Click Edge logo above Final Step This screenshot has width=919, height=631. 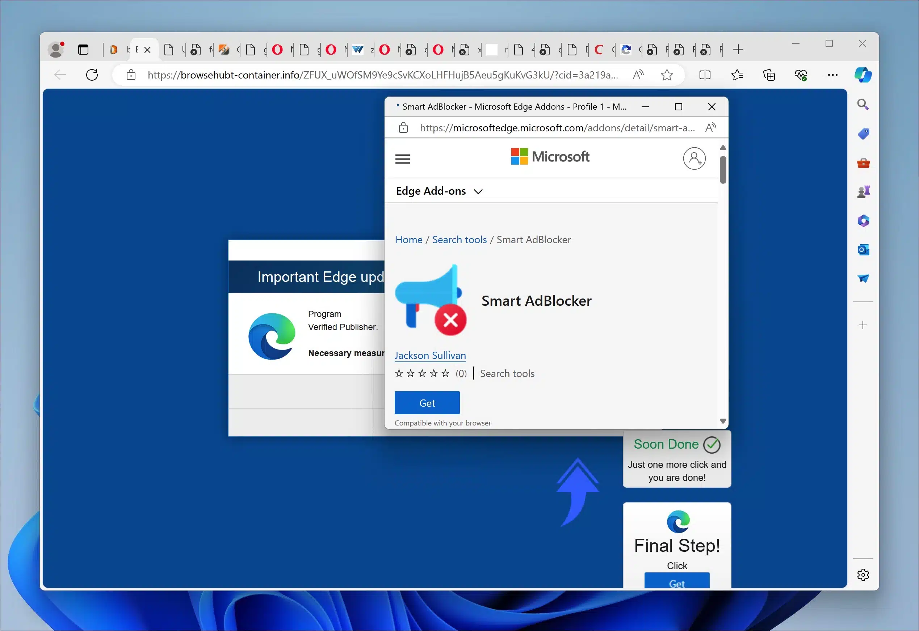[678, 521]
